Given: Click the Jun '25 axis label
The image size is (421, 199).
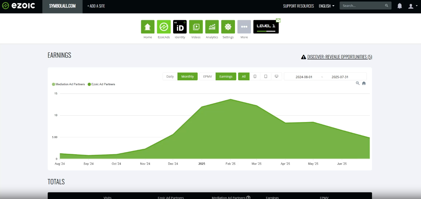Looking at the screenshot, I should coord(342,164).
